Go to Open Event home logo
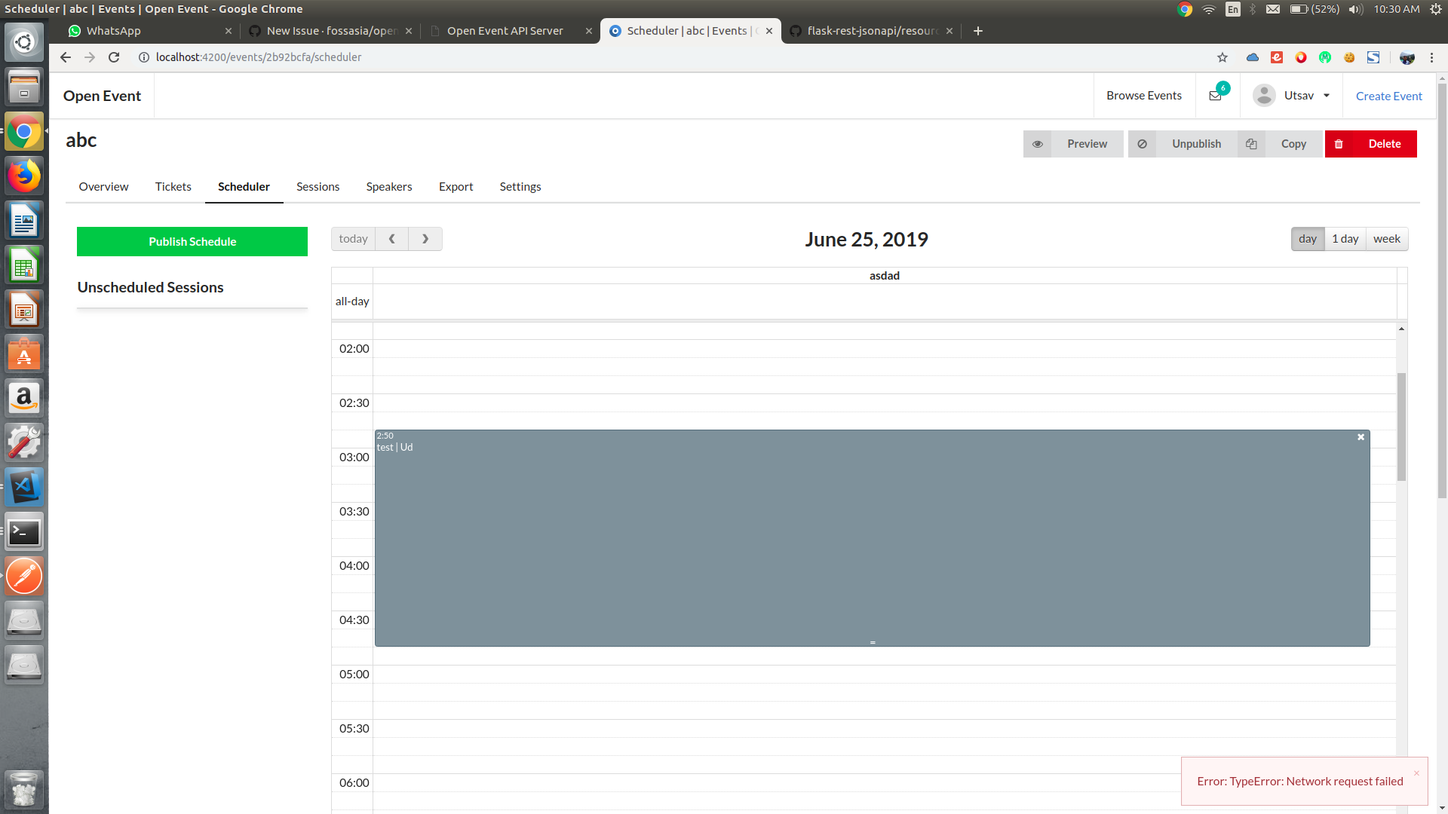 (x=102, y=96)
